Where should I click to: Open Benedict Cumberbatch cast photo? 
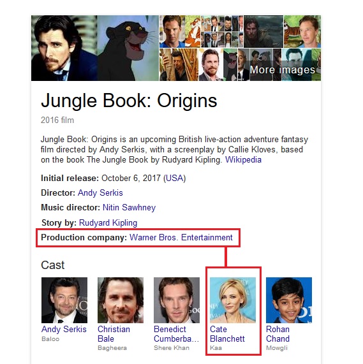click(x=177, y=300)
